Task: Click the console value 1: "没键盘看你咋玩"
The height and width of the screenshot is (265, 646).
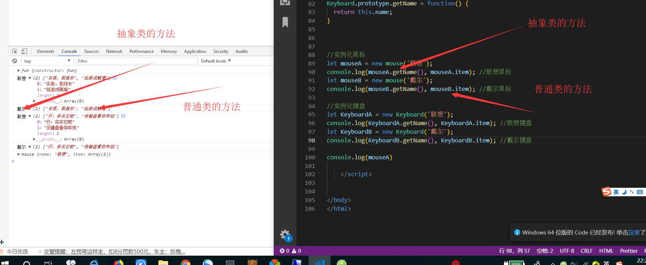Action: tap(58, 128)
